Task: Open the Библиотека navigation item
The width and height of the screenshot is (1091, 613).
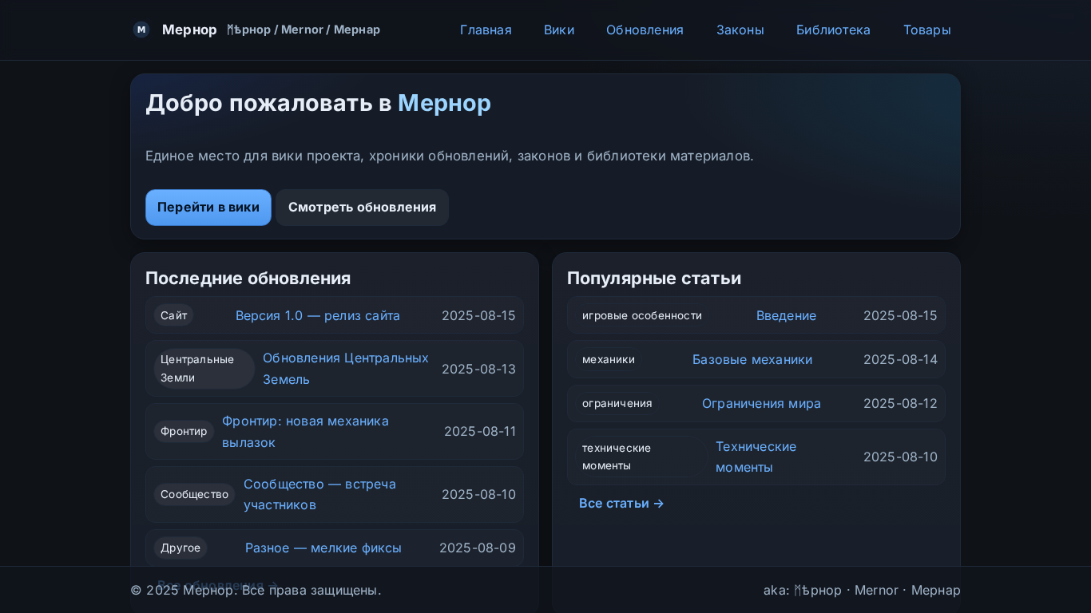Action: pyautogui.click(x=833, y=30)
